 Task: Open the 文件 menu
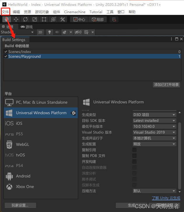click(x=5, y=12)
